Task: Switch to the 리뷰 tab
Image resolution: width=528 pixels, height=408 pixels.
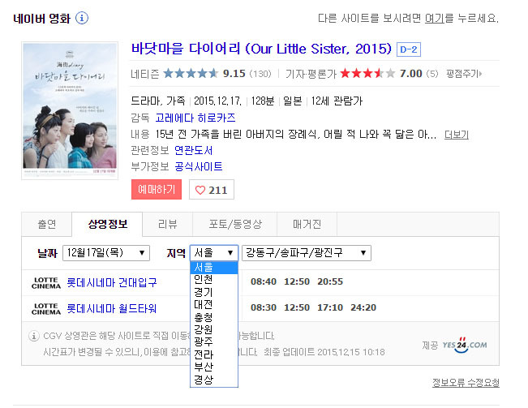Action: pyautogui.click(x=167, y=224)
